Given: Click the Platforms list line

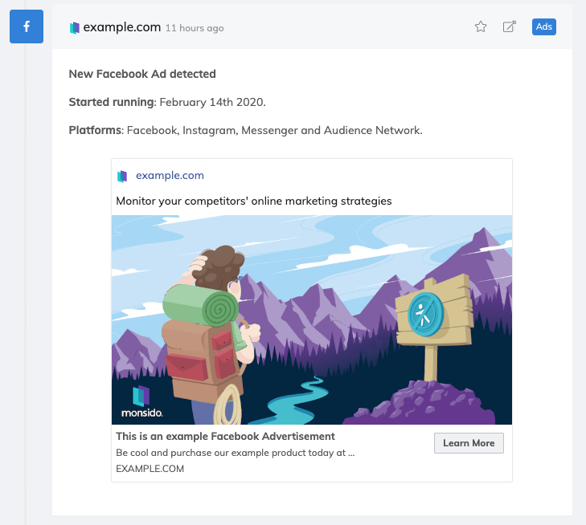Looking at the screenshot, I should (245, 130).
